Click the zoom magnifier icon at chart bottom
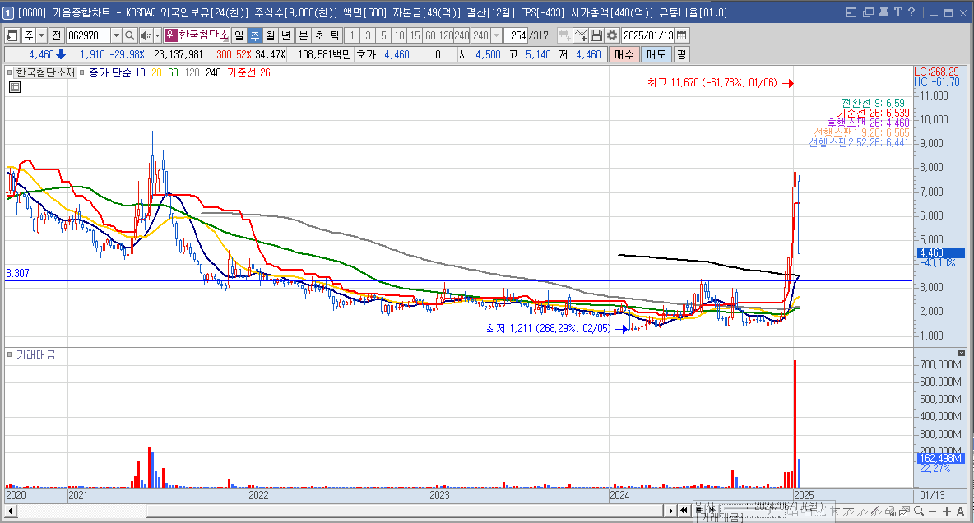Viewport: 974px width, 523px height. click(x=919, y=511)
